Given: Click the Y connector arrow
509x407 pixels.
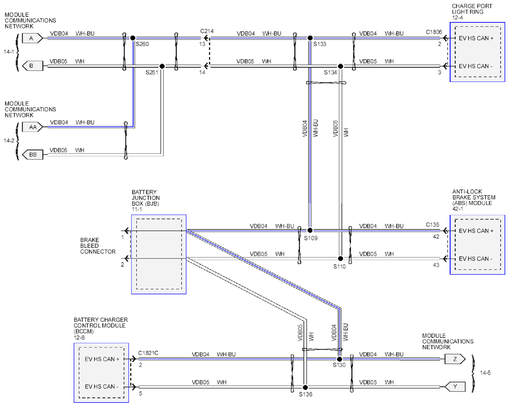Looking at the screenshot, I should click(x=455, y=387).
